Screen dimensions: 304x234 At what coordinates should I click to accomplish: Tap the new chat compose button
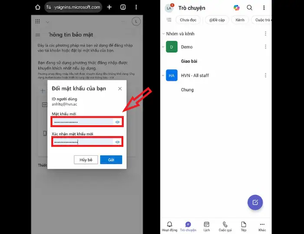tap(255, 202)
